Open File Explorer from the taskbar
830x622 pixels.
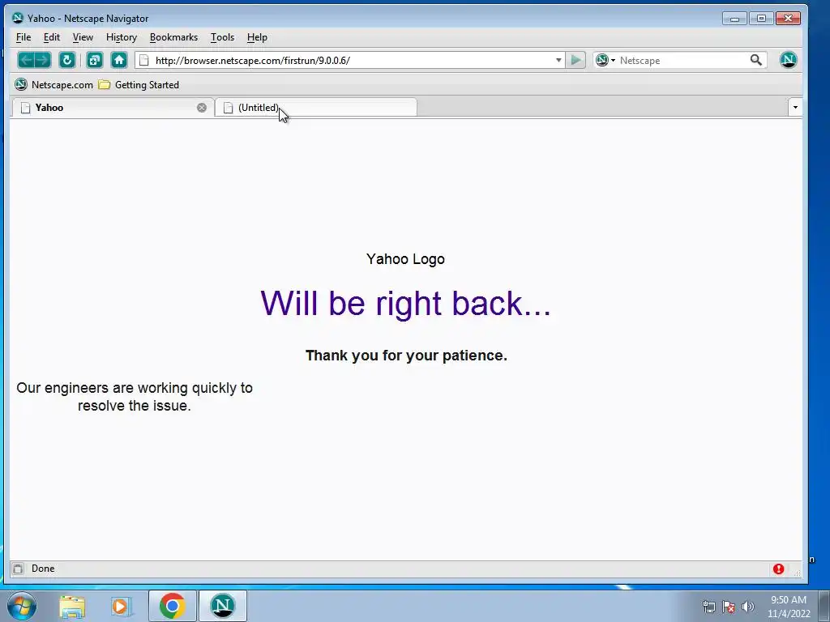tap(72, 606)
